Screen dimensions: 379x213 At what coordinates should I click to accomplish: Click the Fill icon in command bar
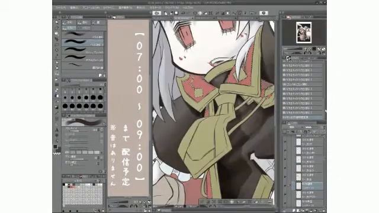(x=205, y=13)
